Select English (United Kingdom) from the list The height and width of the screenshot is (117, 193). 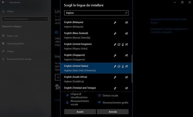(96, 46)
